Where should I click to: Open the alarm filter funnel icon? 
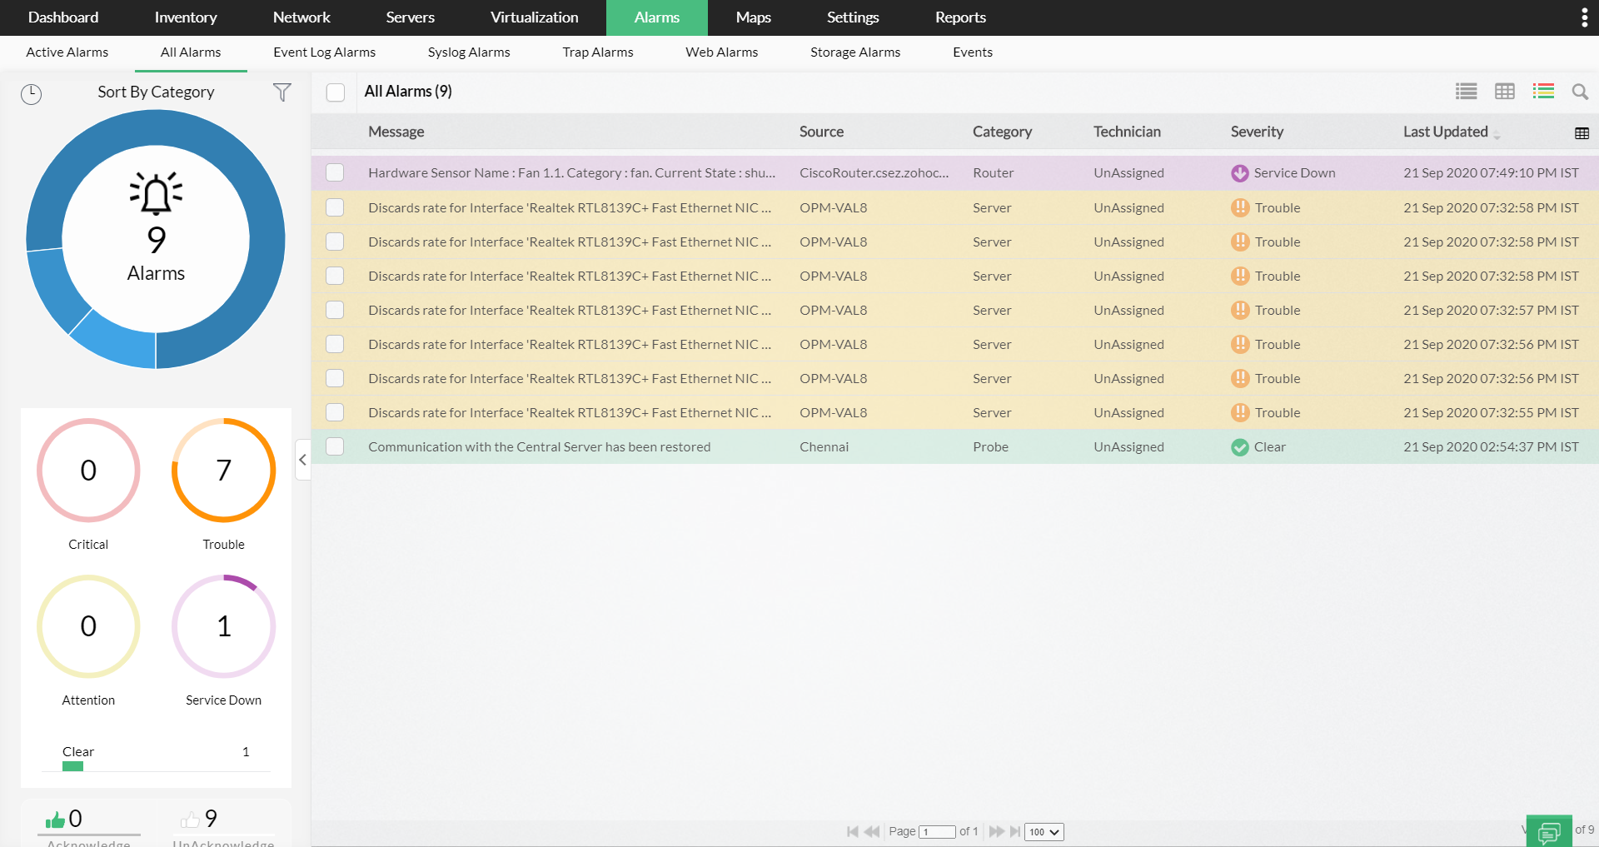click(282, 92)
